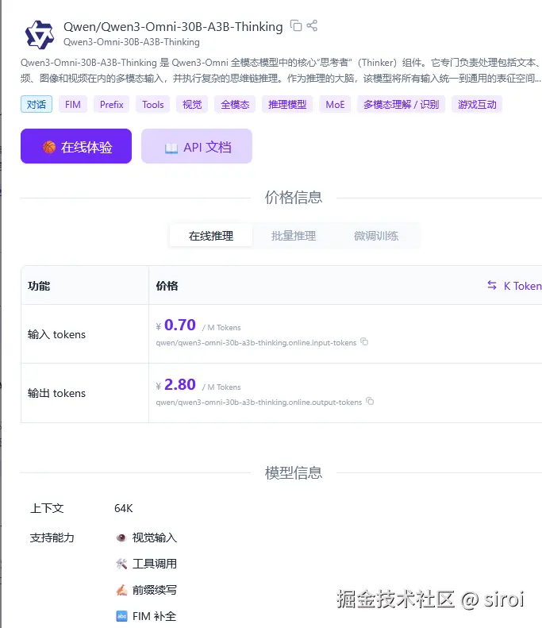542x628 pixels.
Task: Copy the output-tokens identifier string
Action: pos(370,401)
